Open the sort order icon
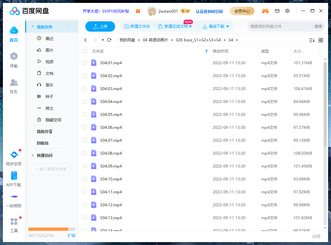The width and height of the screenshot is (331, 245). pyautogui.click(x=312, y=40)
